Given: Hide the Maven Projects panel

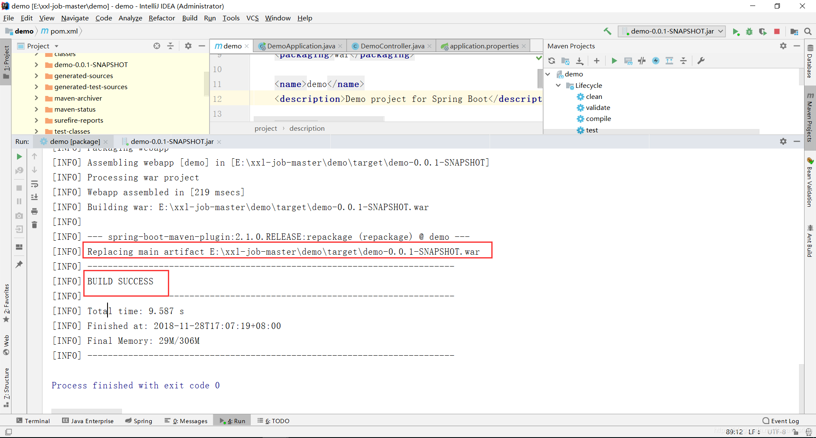Looking at the screenshot, I should pyautogui.click(x=797, y=46).
